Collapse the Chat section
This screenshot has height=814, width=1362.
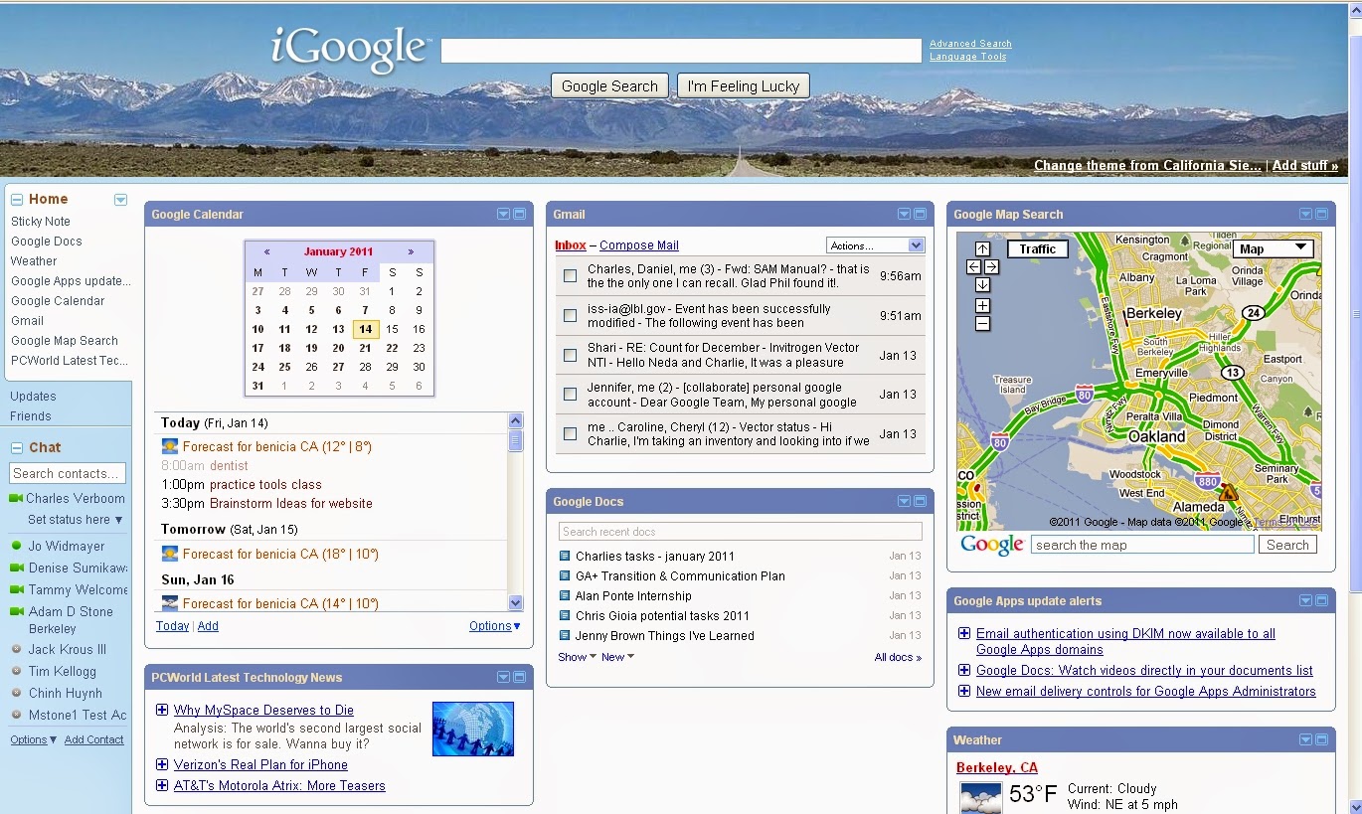coord(17,448)
